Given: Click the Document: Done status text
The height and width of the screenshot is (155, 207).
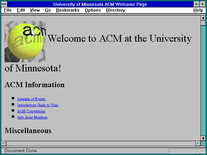Looking at the screenshot, I should coord(21,150).
